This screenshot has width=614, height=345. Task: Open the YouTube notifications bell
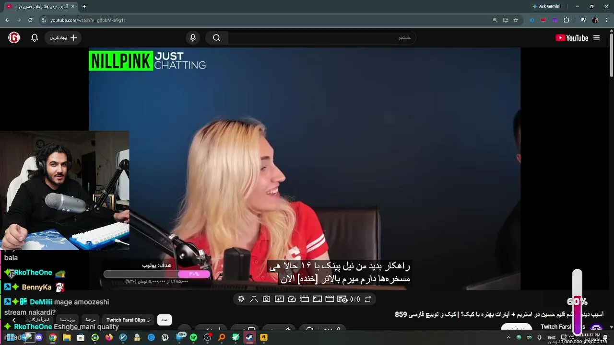(35, 38)
